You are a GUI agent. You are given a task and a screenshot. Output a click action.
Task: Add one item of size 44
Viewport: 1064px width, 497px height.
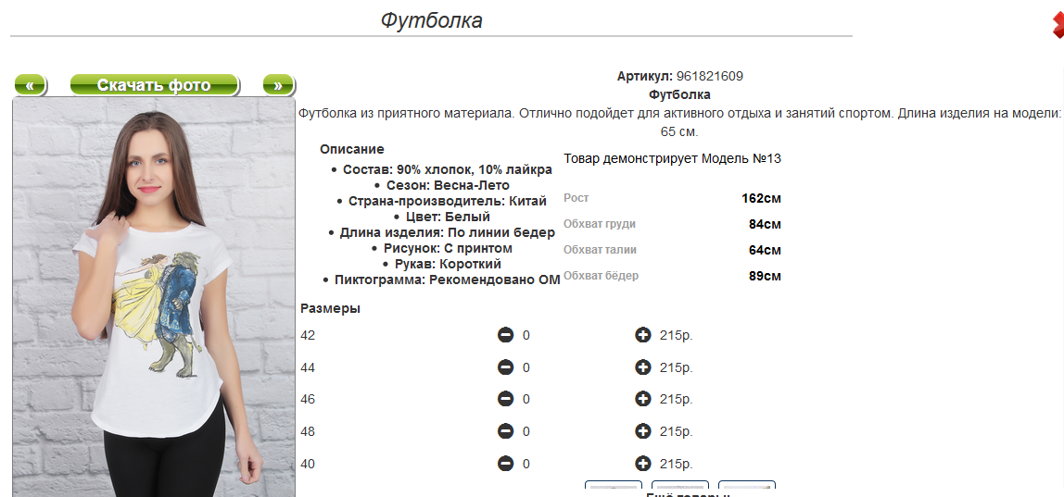tap(642, 367)
